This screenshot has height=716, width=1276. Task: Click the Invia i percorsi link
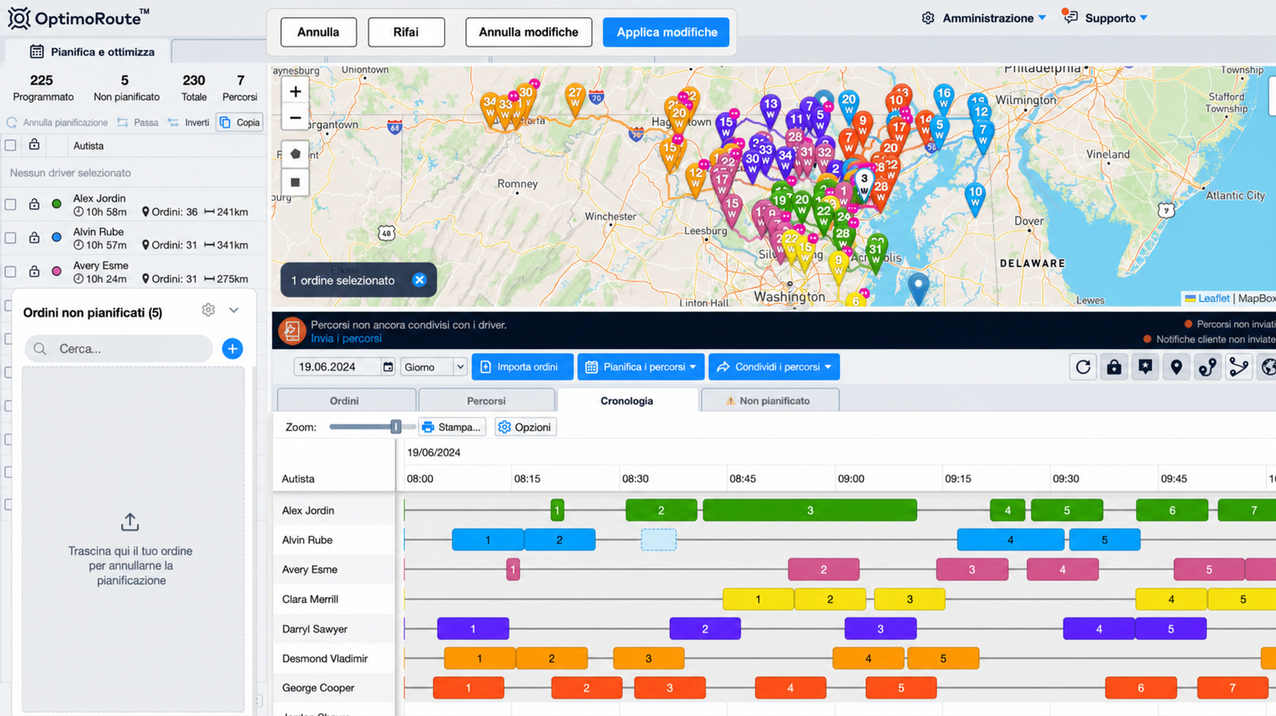tap(346, 338)
